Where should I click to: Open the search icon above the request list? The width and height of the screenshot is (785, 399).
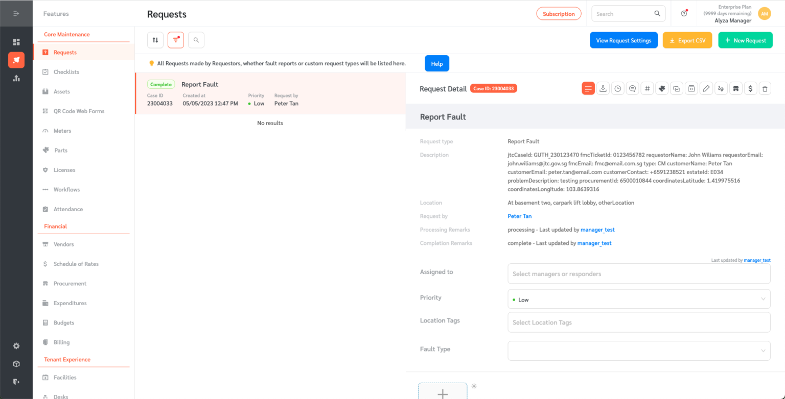click(x=196, y=39)
